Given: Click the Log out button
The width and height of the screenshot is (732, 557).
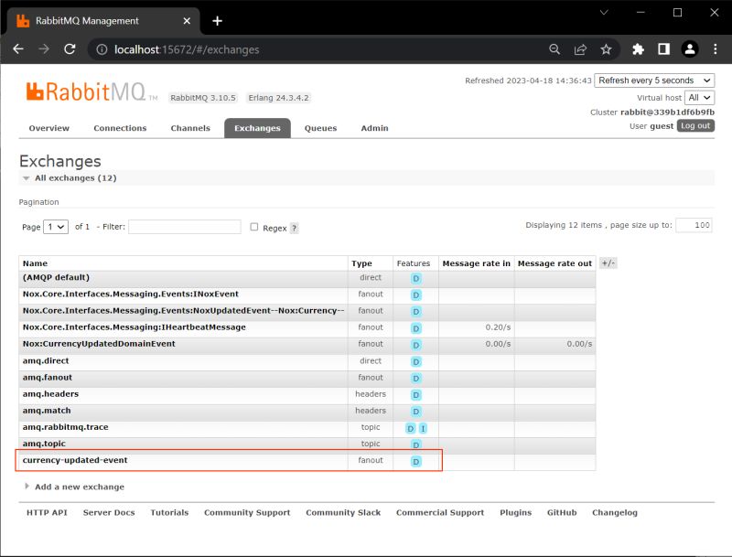Looking at the screenshot, I should pos(695,125).
